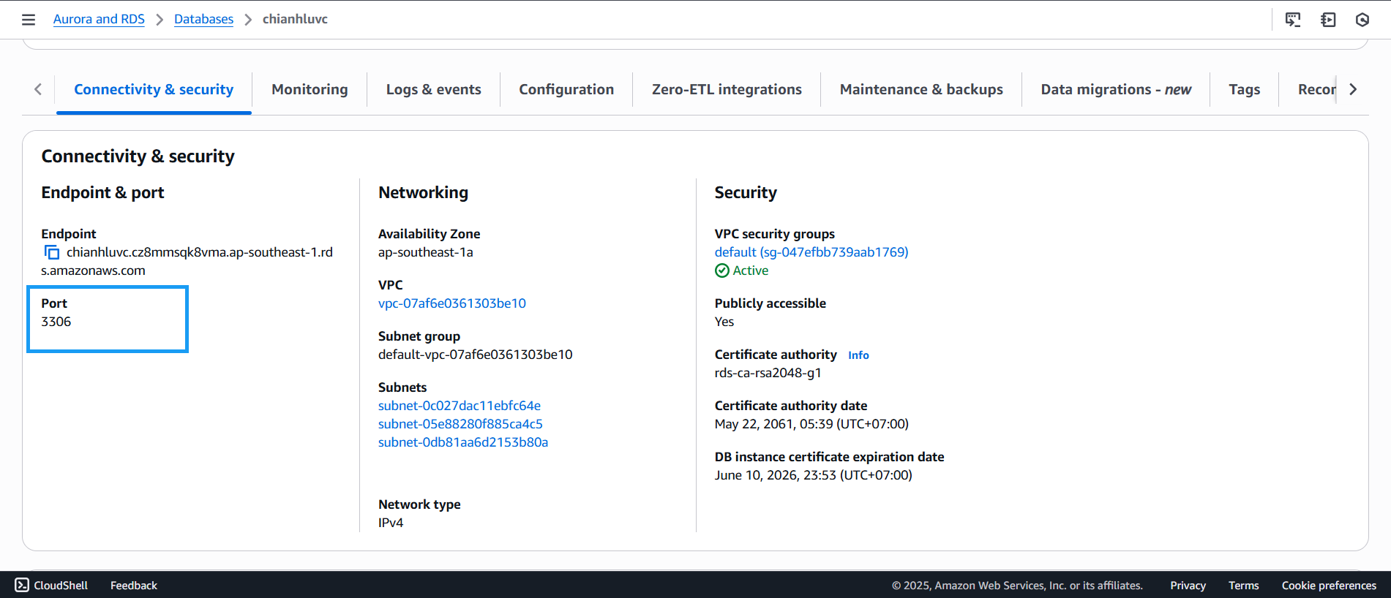Click the Feedback link in the footer
Image resolution: width=1391 pixels, height=598 pixels.
pyautogui.click(x=134, y=585)
